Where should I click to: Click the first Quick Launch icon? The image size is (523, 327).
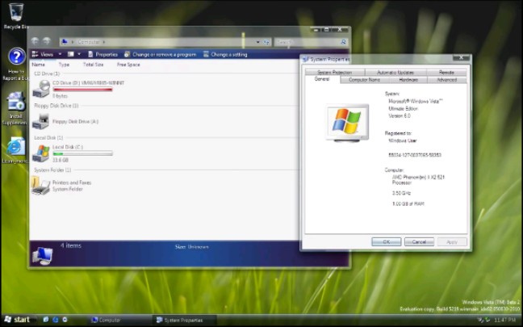point(46,320)
